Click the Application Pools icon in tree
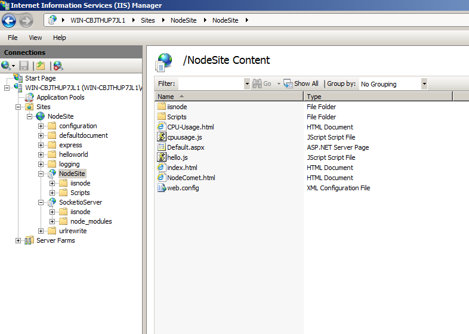The width and height of the screenshot is (469, 334). [x=29, y=97]
